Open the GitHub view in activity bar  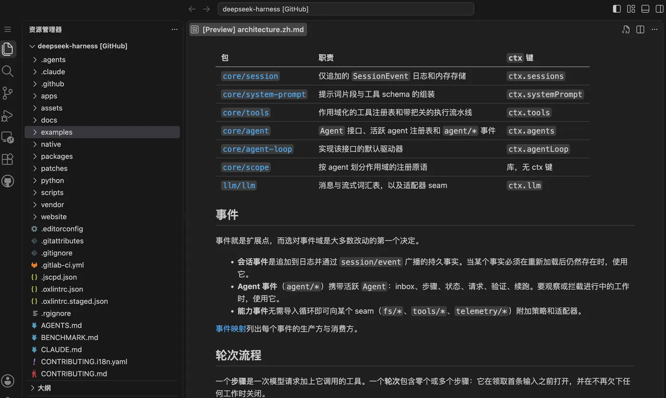click(8, 181)
